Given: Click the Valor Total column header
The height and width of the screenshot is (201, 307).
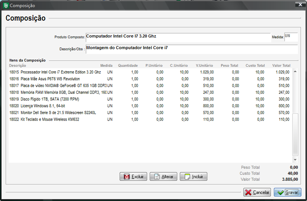Looking at the screenshot, I should coord(281,65).
